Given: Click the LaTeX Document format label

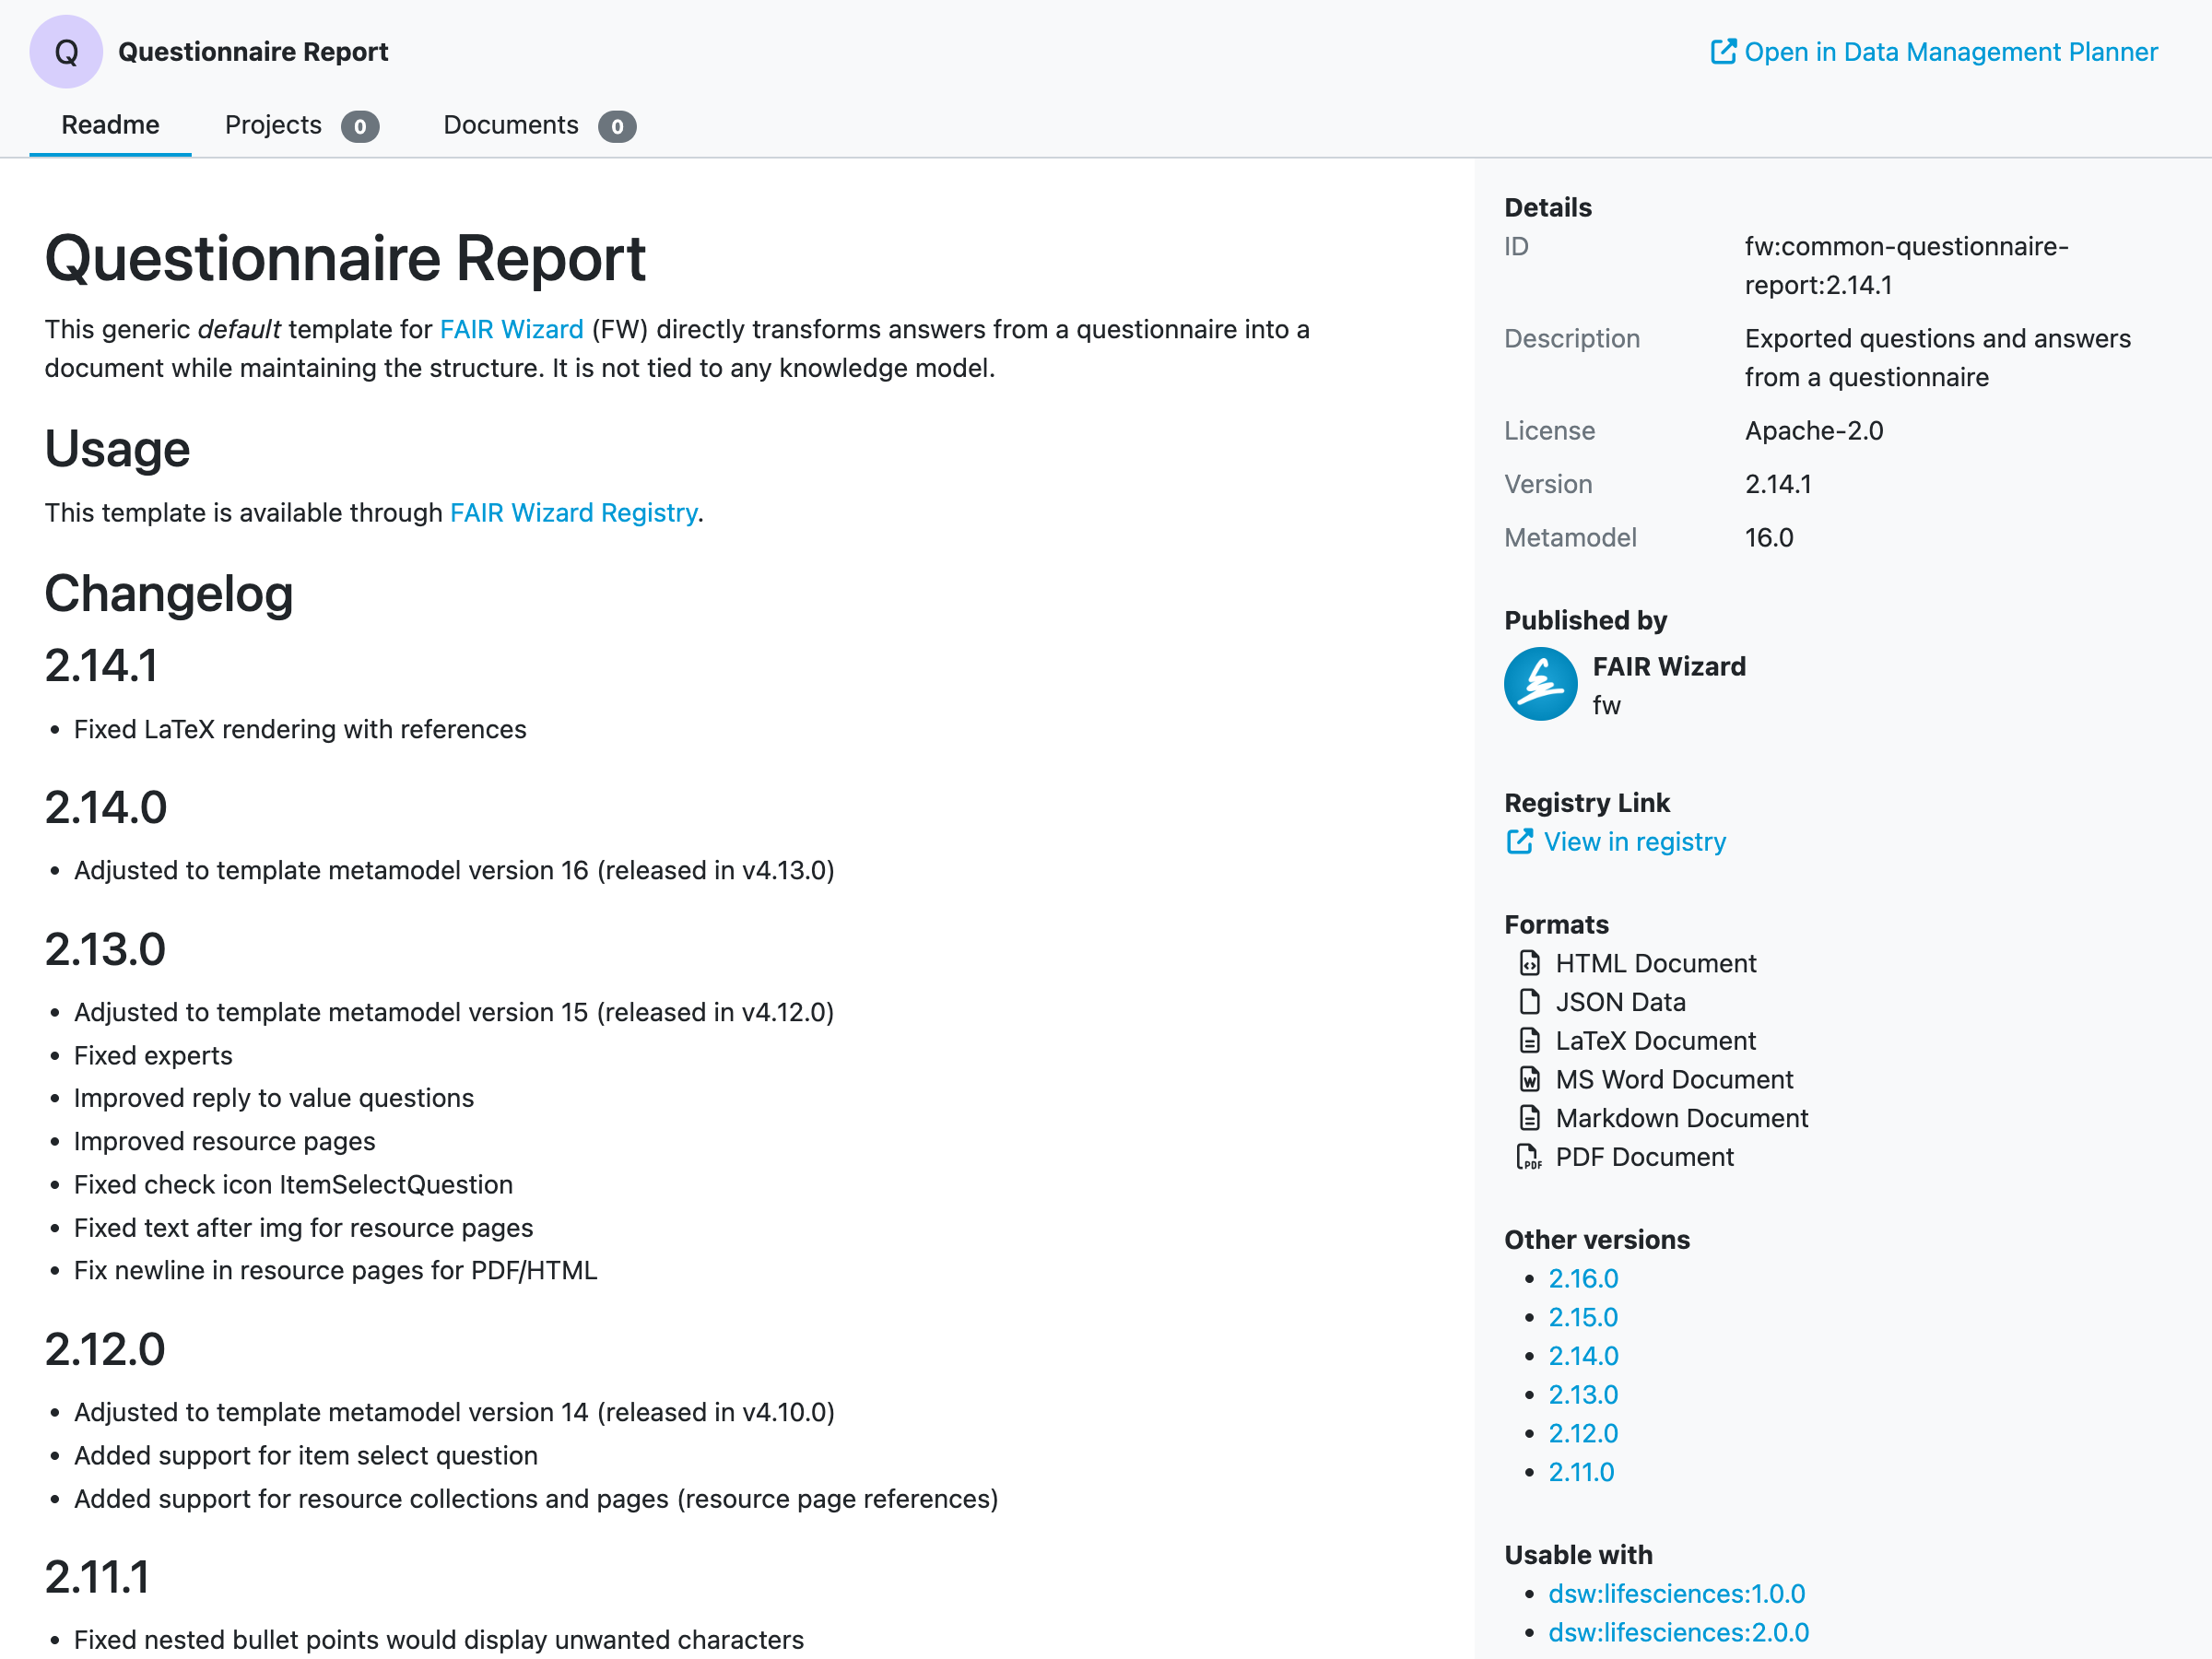Looking at the screenshot, I should click(x=1655, y=1040).
